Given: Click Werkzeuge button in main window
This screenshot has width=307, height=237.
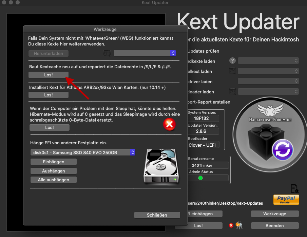Looking at the screenshot, I should pyautogui.click(x=275, y=214).
